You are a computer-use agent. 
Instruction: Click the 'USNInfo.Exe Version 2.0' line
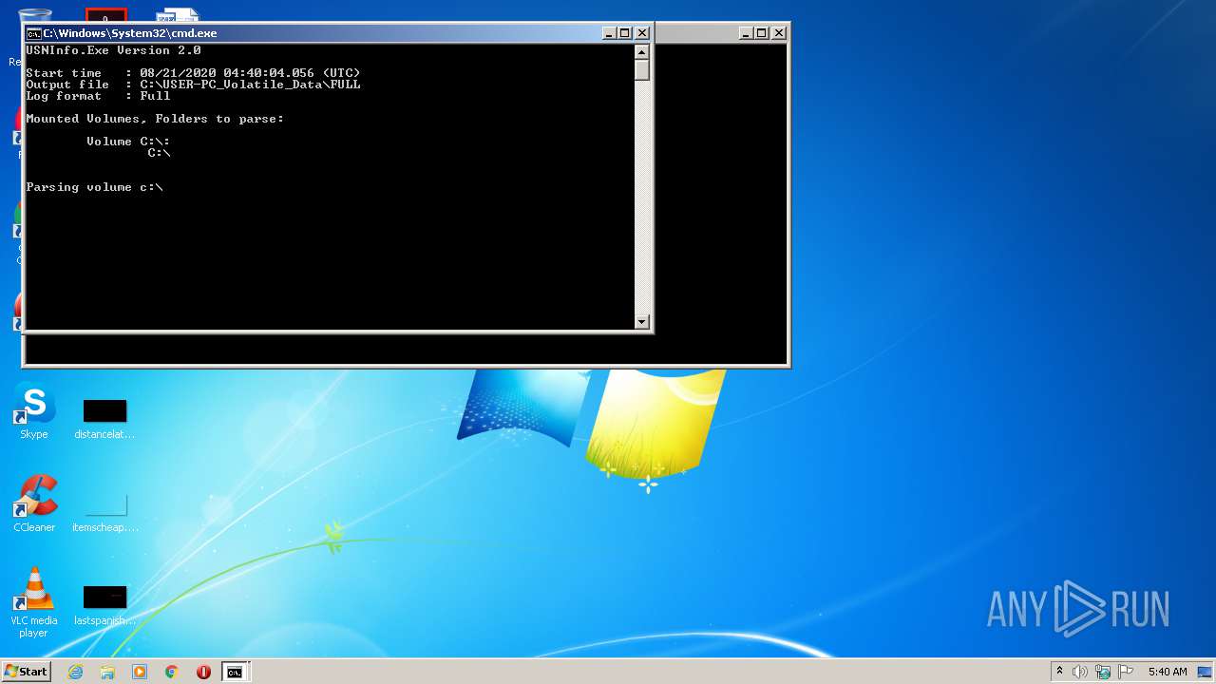point(113,50)
